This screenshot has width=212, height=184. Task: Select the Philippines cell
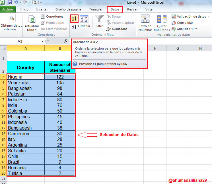26,116
